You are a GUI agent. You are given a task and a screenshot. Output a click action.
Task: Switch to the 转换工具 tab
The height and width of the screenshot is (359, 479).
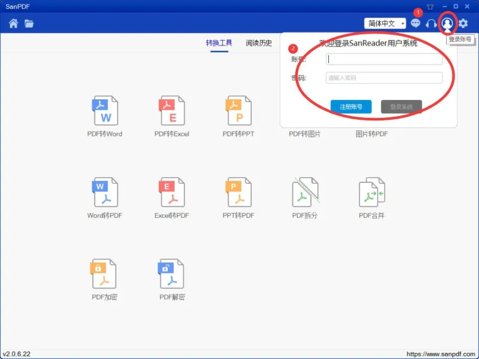[219, 43]
